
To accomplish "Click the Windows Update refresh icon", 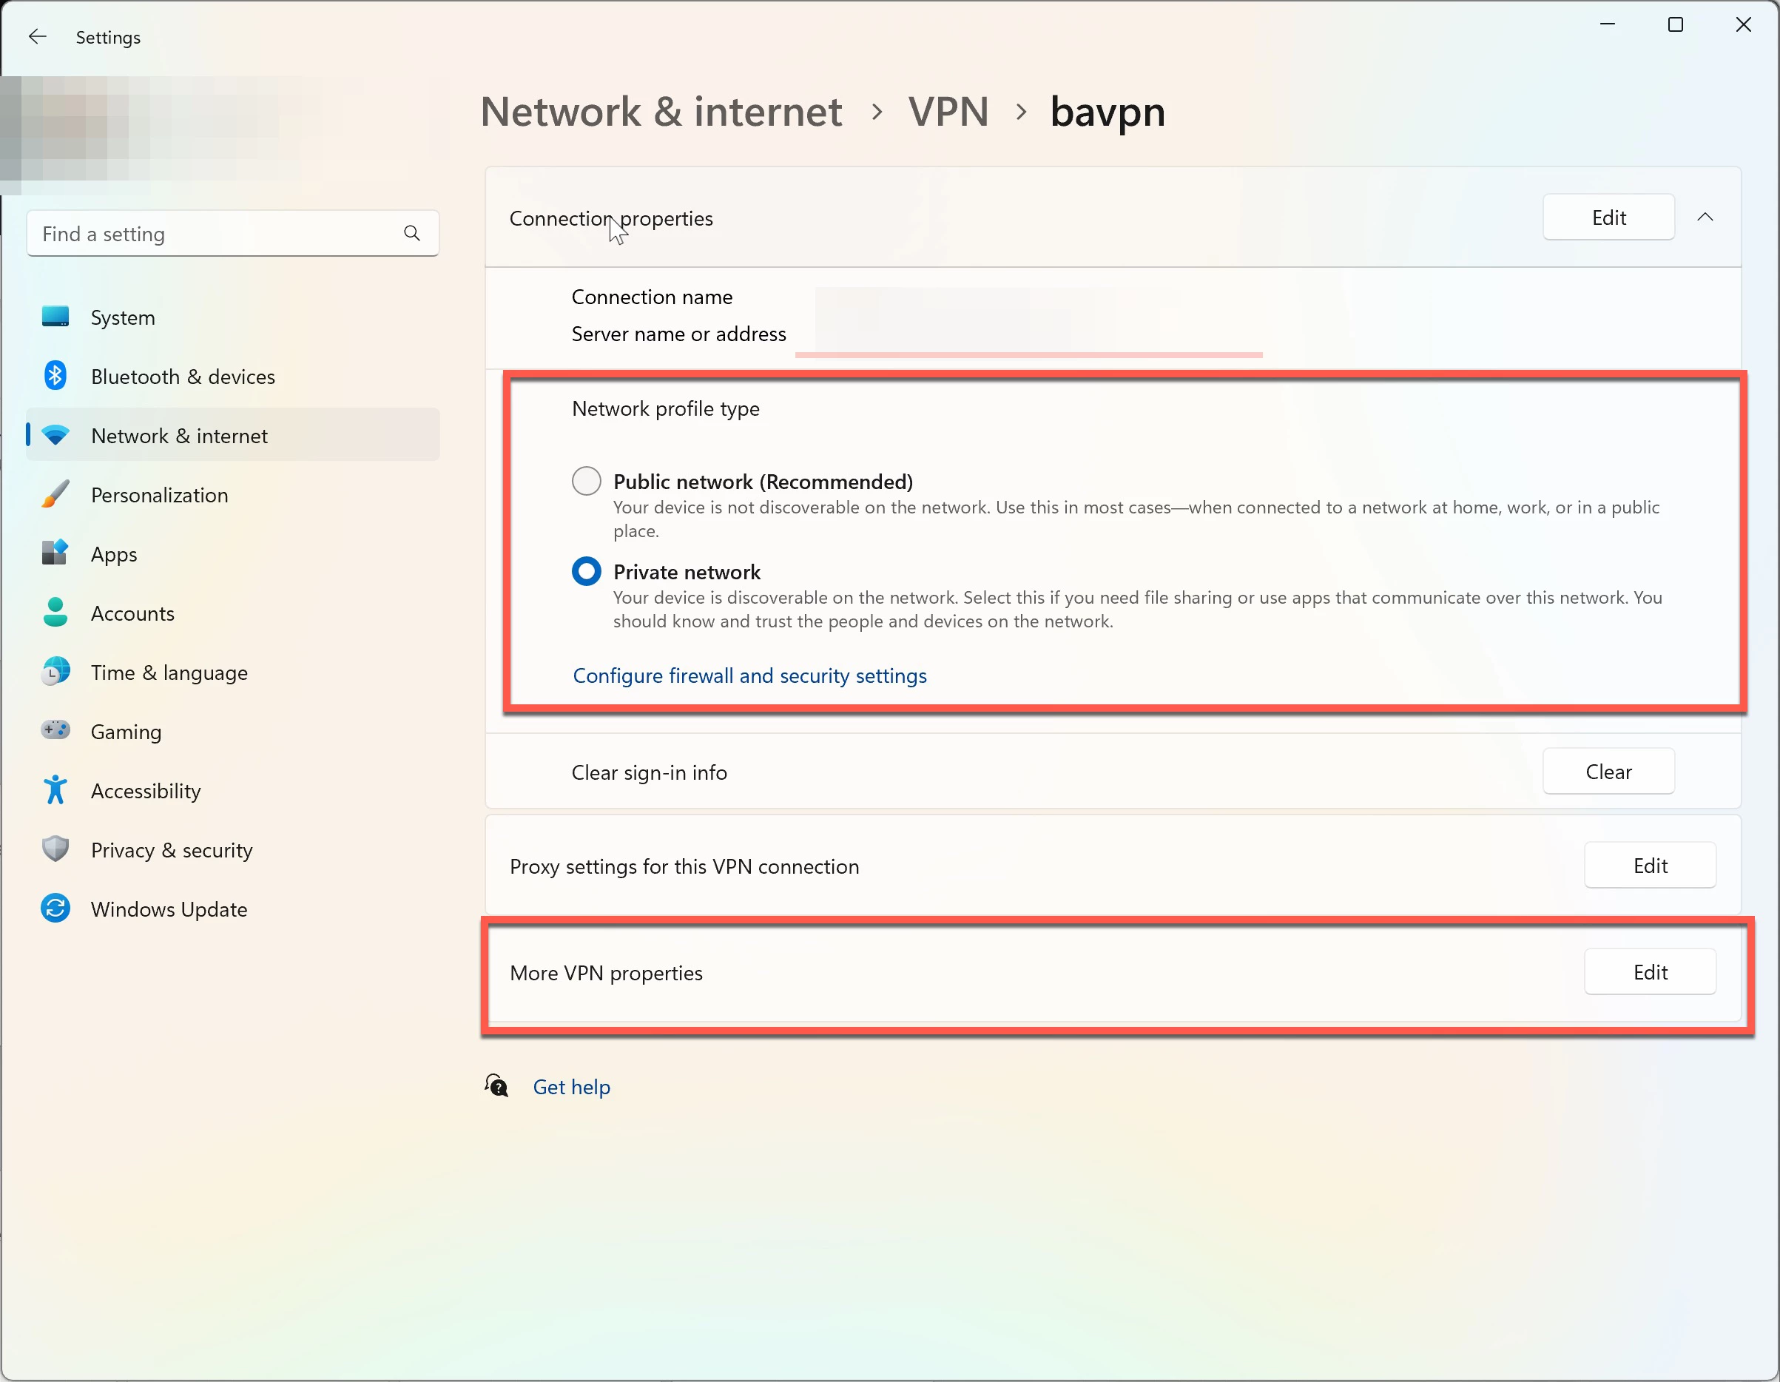I will [x=55, y=909].
